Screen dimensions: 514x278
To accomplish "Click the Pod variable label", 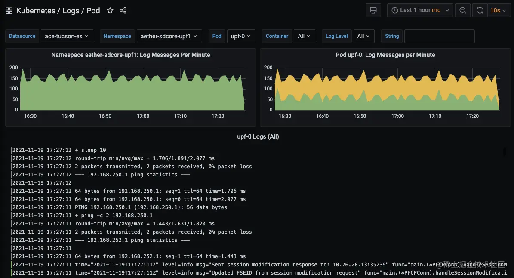I will [217, 36].
